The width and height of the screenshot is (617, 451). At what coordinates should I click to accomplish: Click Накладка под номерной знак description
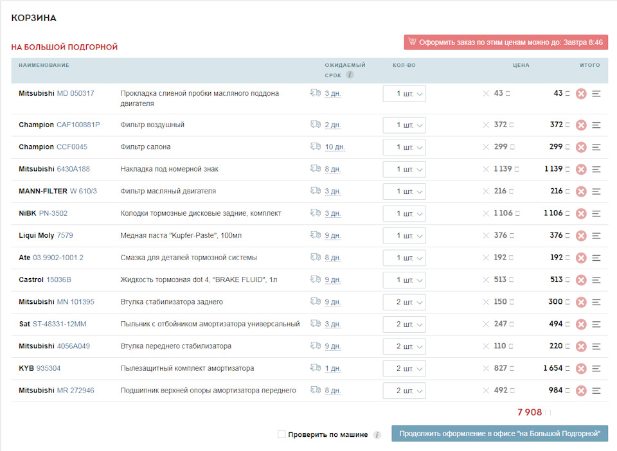(x=169, y=169)
